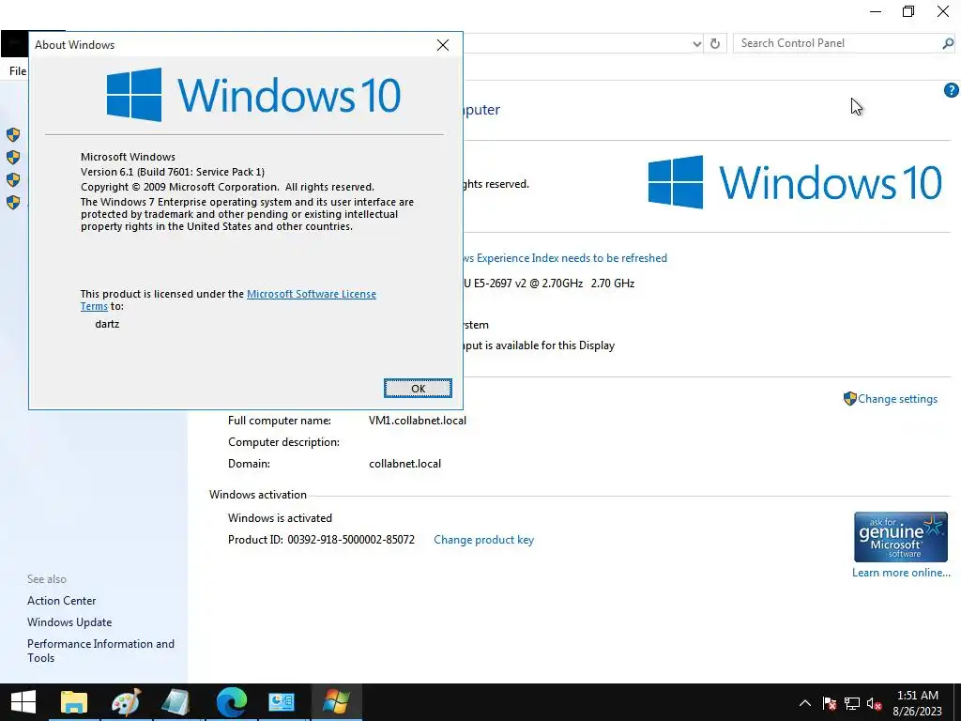
Task: Open the Experience Index needs to be refreshed link
Action: click(x=564, y=258)
